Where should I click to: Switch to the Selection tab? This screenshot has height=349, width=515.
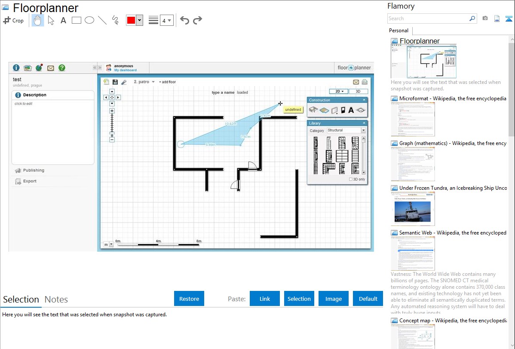tap(21, 300)
